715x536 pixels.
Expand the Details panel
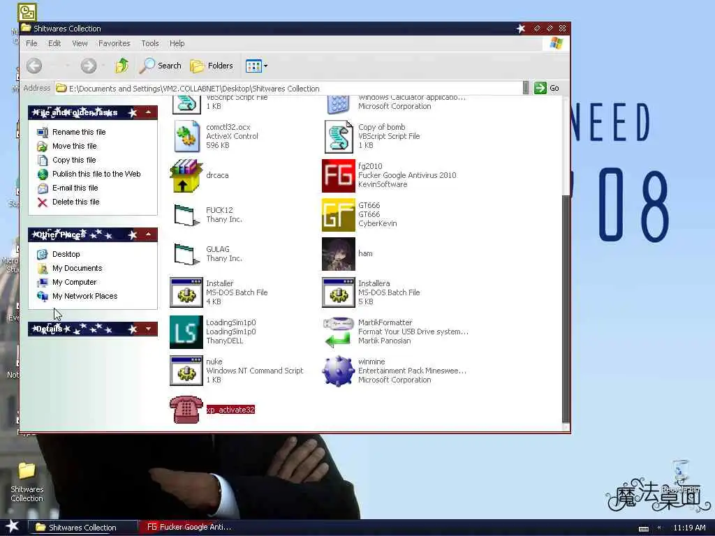click(148, 329)
